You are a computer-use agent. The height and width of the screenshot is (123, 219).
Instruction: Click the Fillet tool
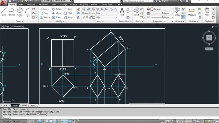[68, 13]
